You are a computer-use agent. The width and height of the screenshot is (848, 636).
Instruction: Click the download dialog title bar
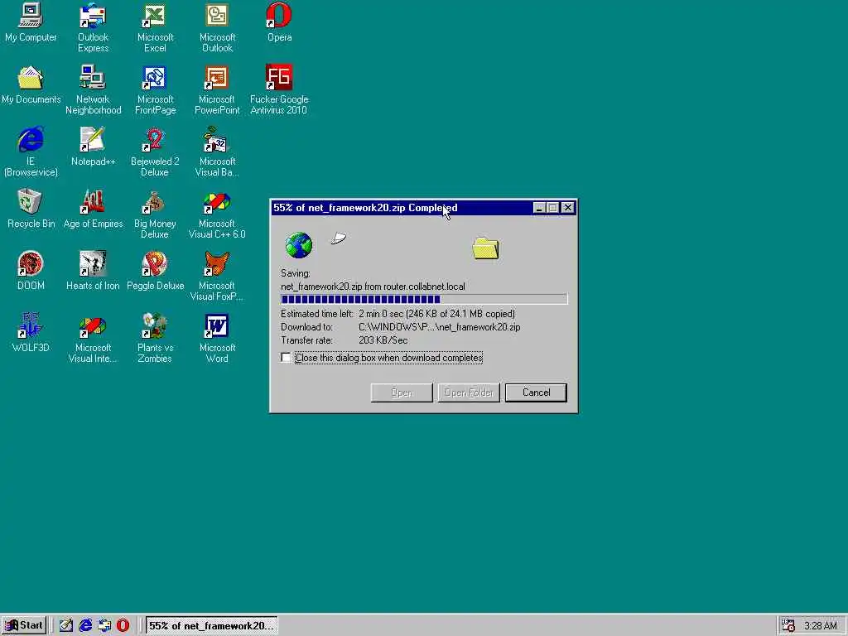(402, 208)
